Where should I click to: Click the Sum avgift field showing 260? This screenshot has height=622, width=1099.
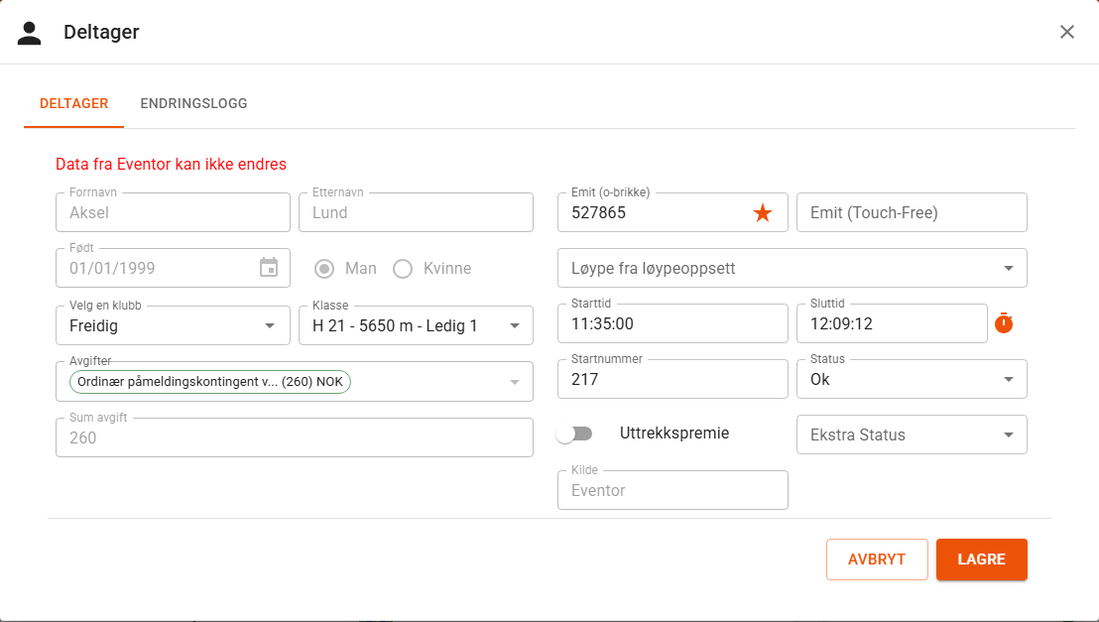click(295, 437)
